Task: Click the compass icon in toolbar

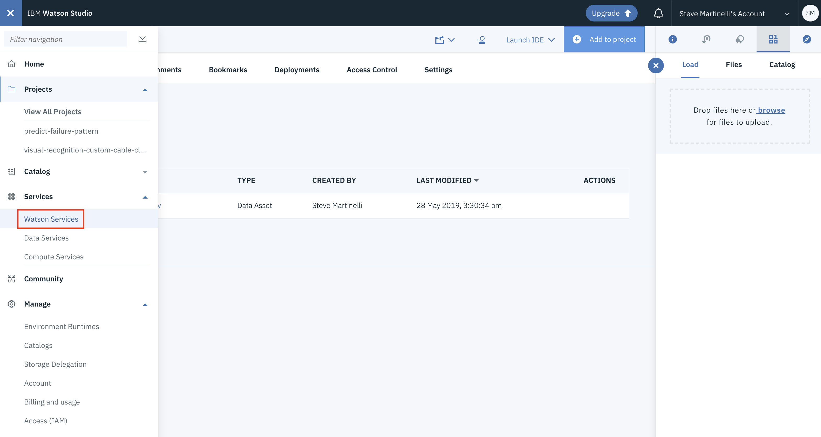Action: point(806,39)
